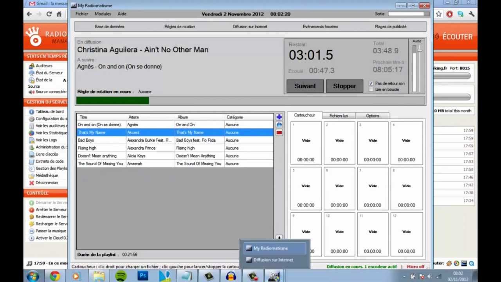Image resolution: width=501 pixels, height=282 pixels.
Task: Open the Fichier menu
Action: pos(82,14)
